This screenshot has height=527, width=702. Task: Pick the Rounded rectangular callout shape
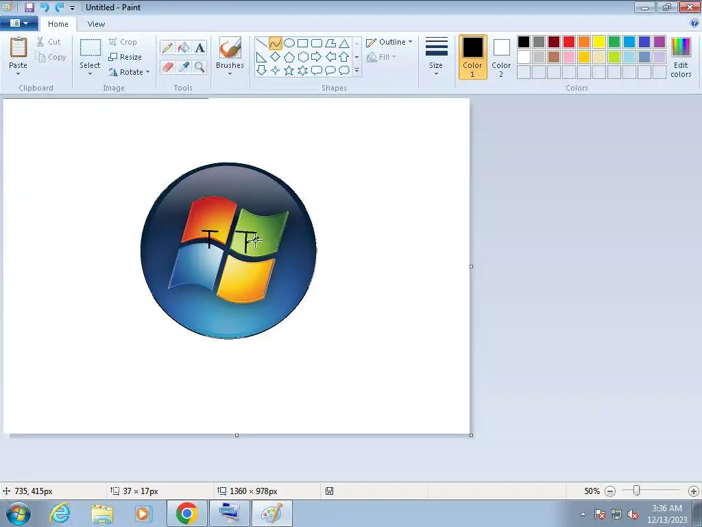[317, 71]
